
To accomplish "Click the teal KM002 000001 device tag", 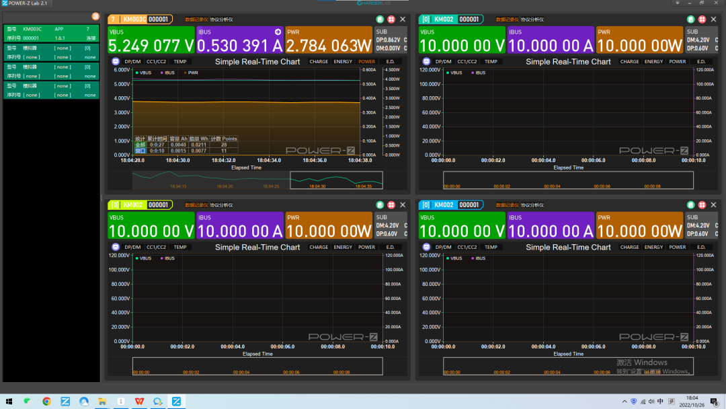I will click(451, 20).
